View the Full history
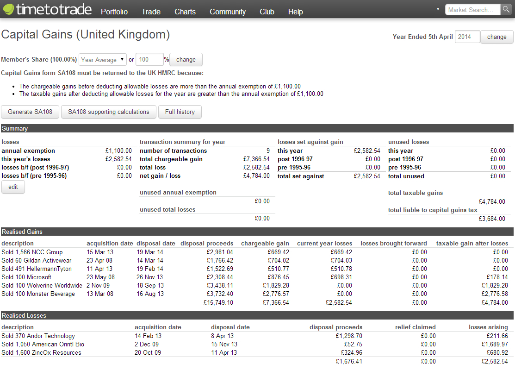 click(x=180, y=112)
